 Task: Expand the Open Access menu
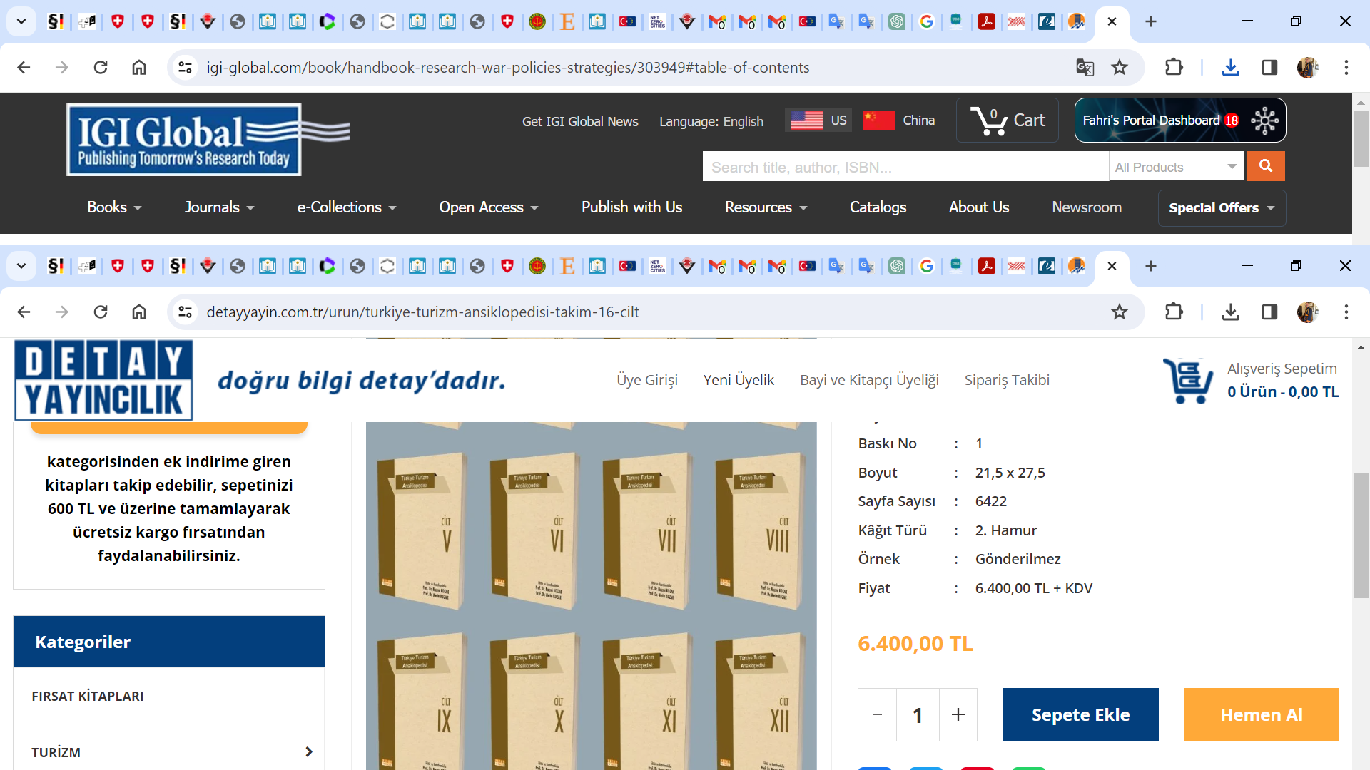tap(489, 207)
